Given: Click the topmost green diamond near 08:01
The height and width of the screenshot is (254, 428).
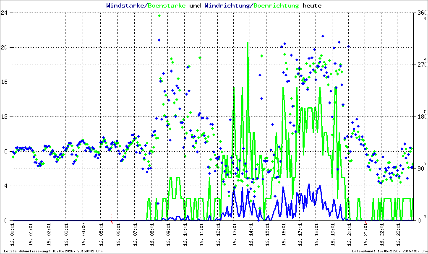Looking at the screenshot, I should click(x=159, y=16).
